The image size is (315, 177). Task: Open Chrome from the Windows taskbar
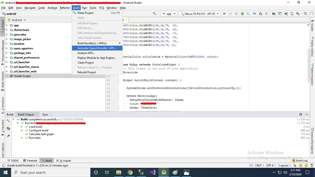pos(130,173)
